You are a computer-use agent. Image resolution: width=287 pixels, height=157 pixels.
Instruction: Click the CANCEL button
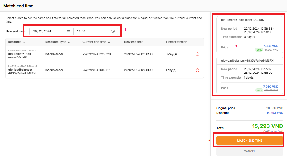(x=249, y=151)
